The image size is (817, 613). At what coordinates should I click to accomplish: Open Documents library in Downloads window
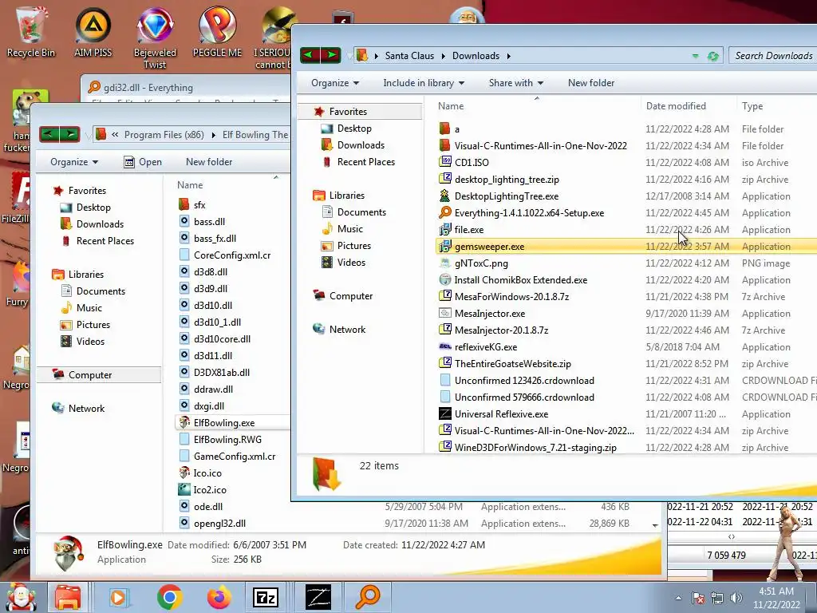[361, 212]
